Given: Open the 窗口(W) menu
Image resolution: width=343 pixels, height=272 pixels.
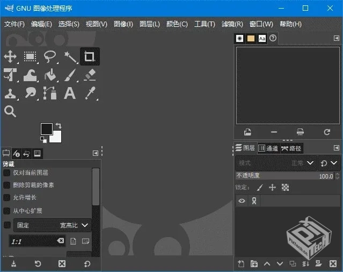Looking at the screenshot, I should click(x=261, y=24).
